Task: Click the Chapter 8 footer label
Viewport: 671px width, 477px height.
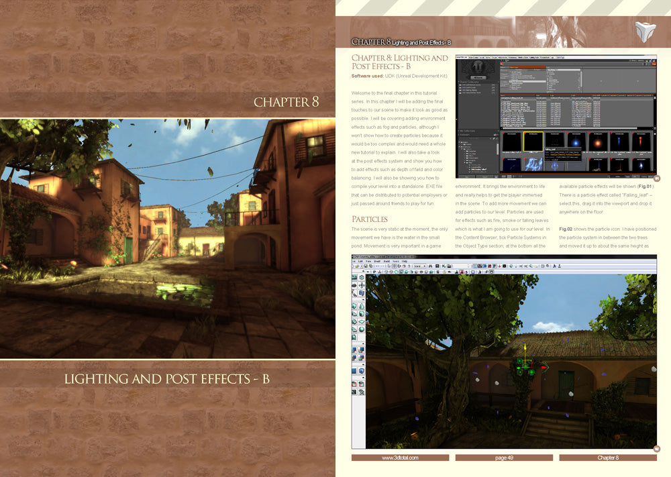Action: (x=607, y=457)
